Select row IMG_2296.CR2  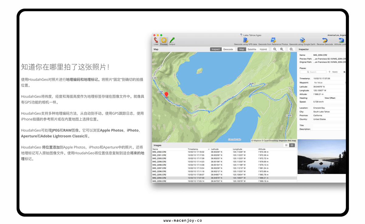[x=224, y=171]
